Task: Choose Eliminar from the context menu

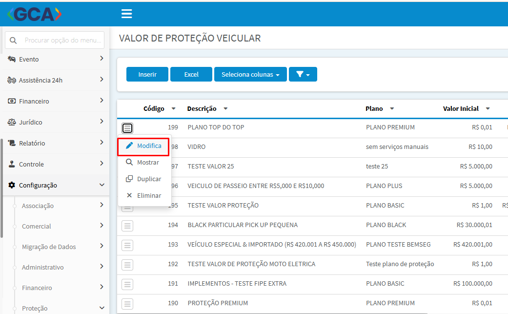Action: [144, 195]
